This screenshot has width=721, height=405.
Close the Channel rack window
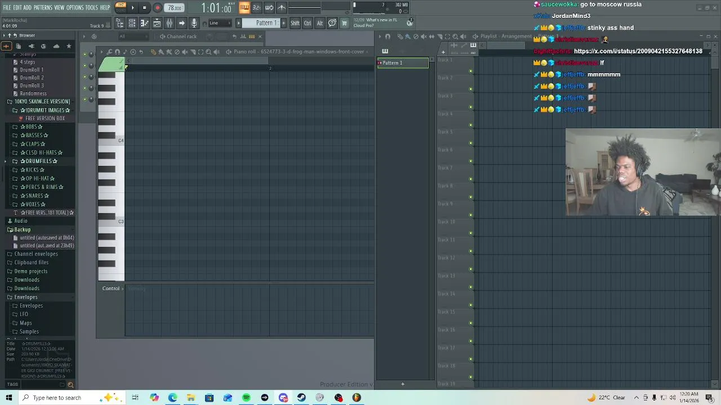point(260,37)
